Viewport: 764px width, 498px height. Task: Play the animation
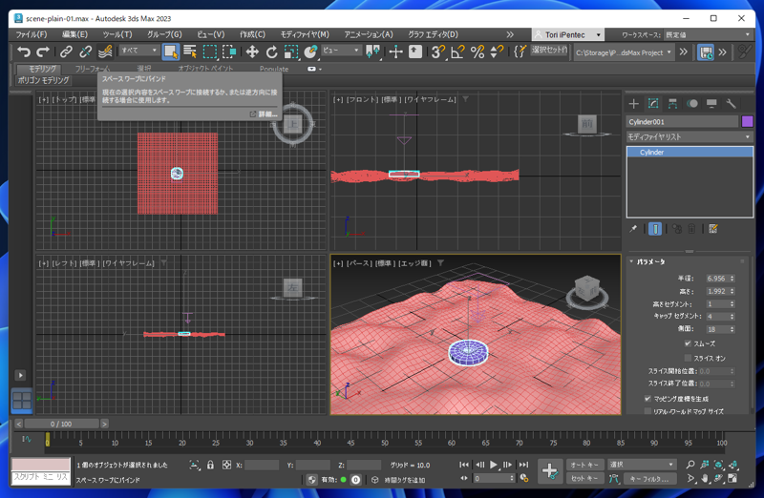point(494,465)
